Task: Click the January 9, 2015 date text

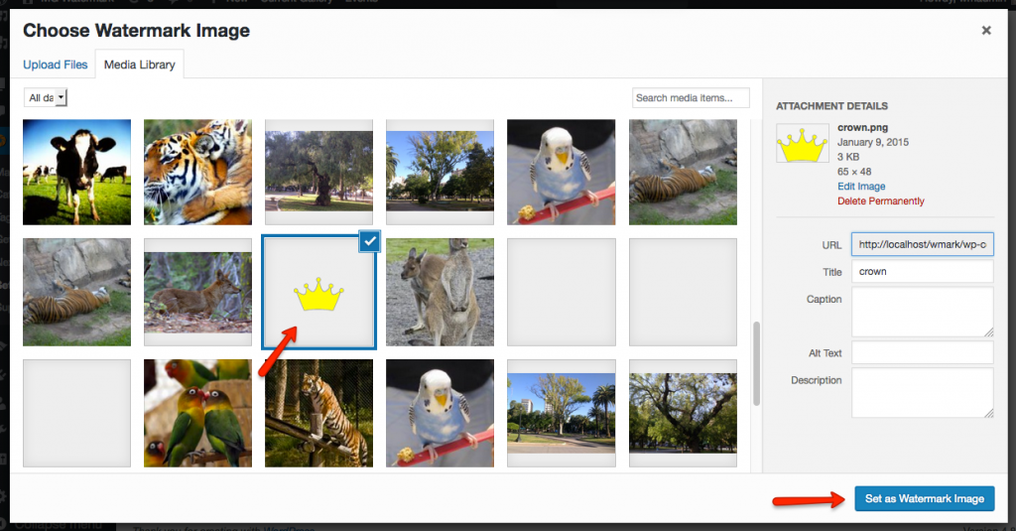Action: [873, 142]
